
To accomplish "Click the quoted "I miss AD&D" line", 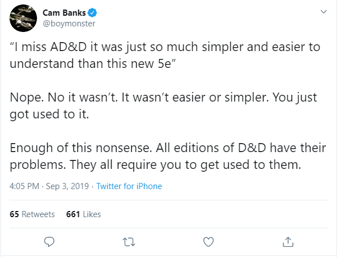I will (165, 47).
